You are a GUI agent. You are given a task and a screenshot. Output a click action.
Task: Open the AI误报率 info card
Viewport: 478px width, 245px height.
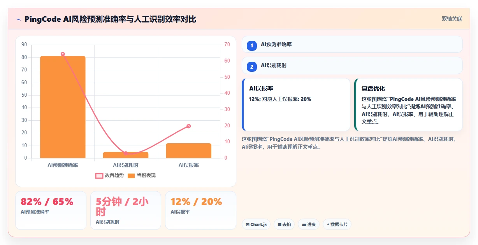coord(296,105)
